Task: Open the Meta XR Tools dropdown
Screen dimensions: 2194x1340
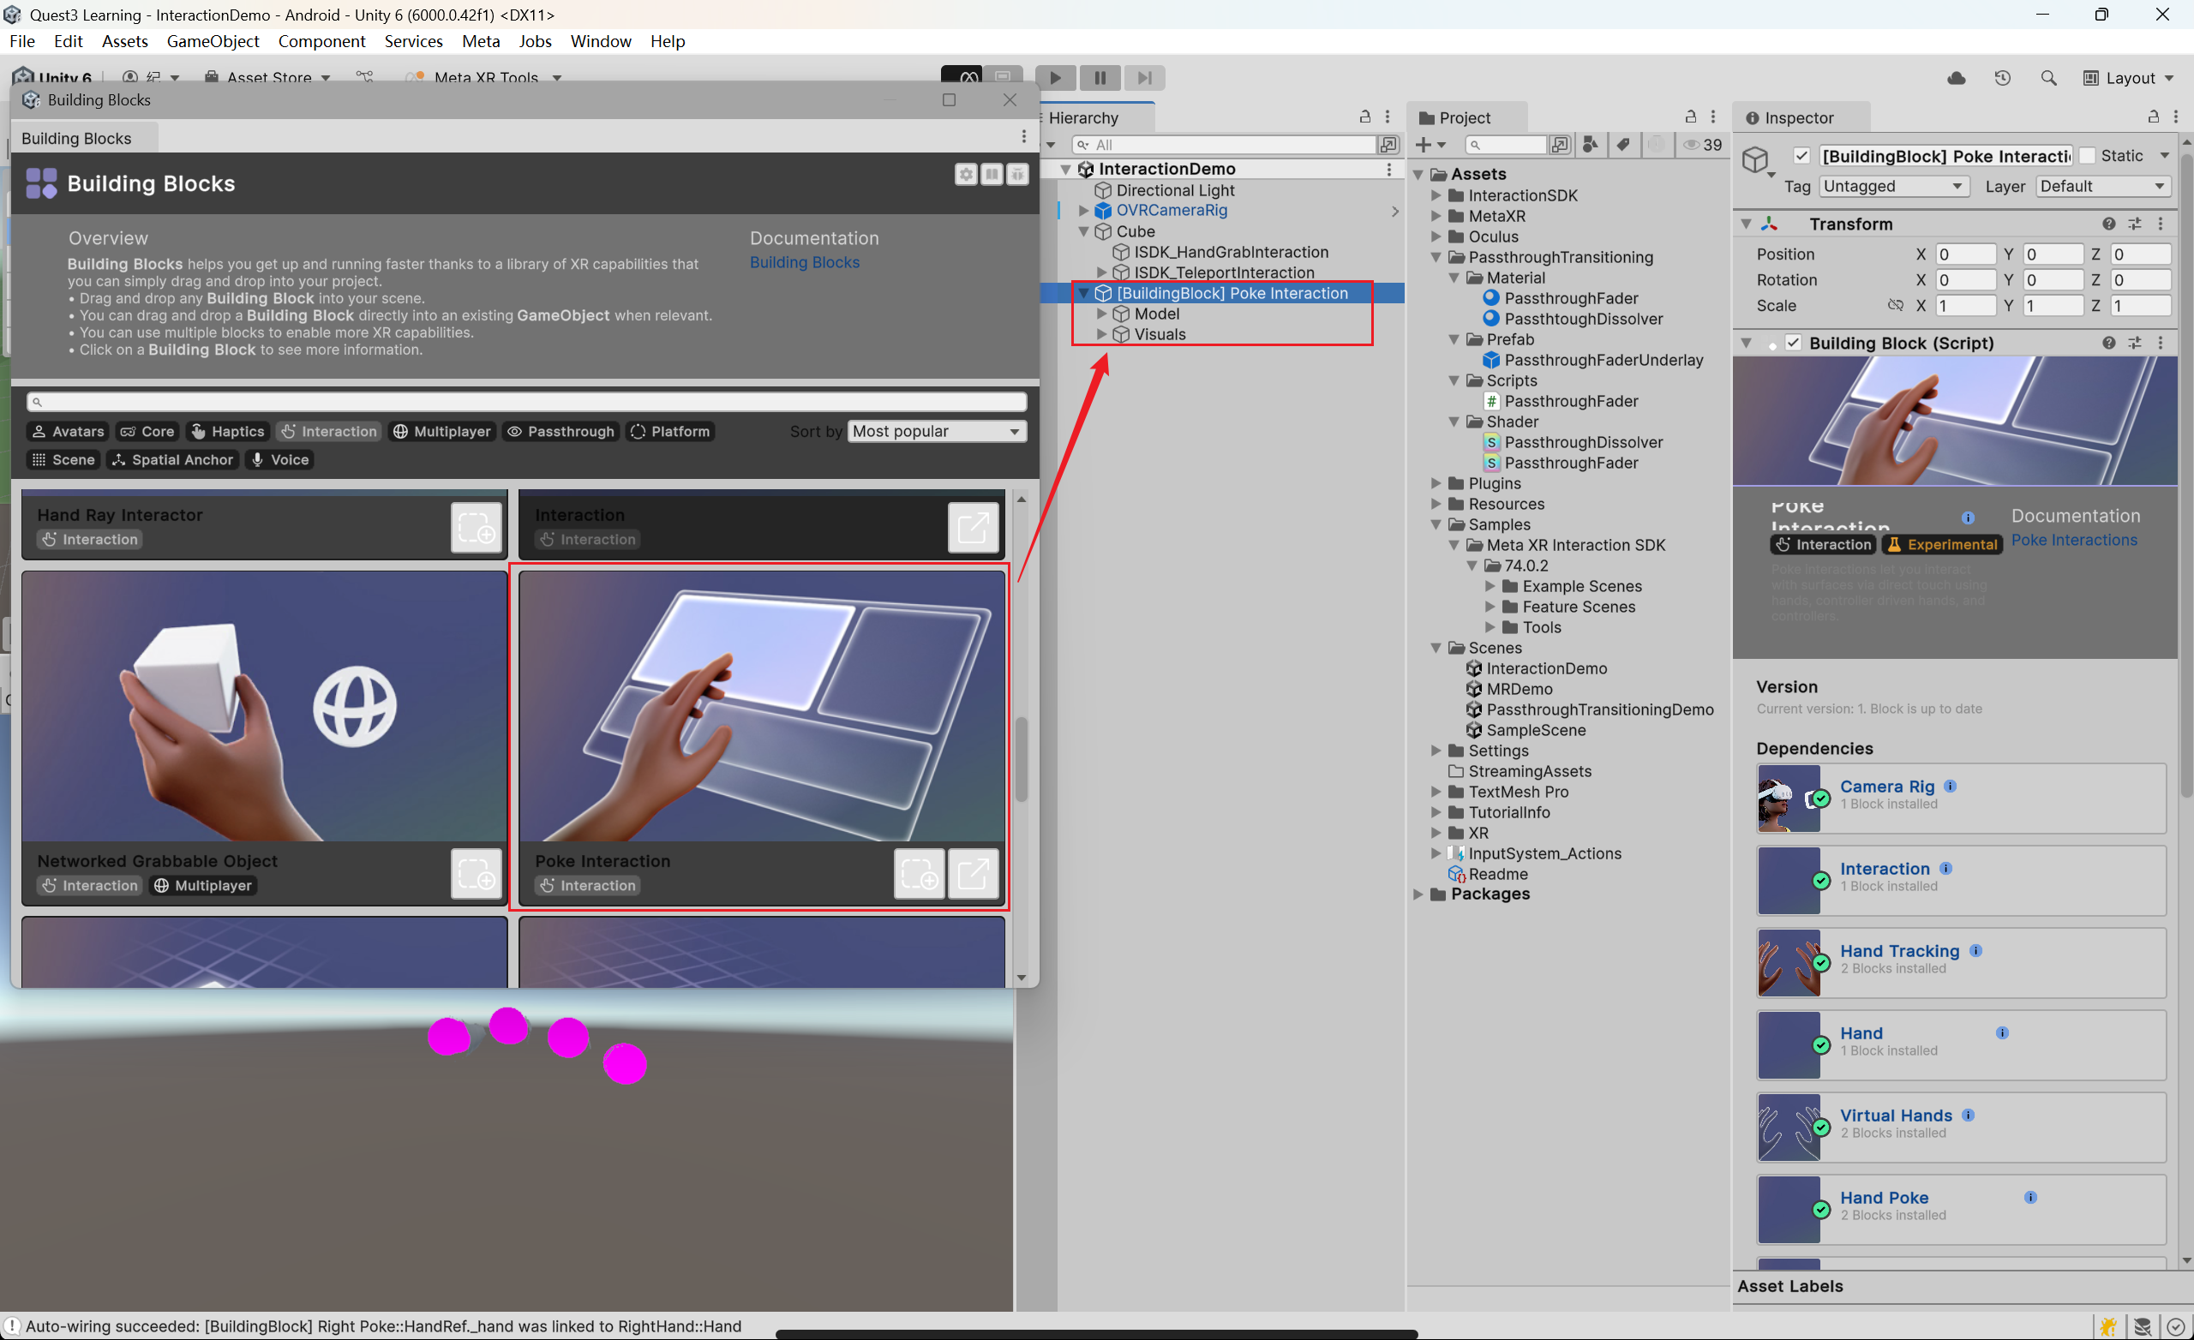Action: pos(485,78)
